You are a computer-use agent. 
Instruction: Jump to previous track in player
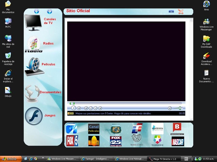(x=86, y=108)
